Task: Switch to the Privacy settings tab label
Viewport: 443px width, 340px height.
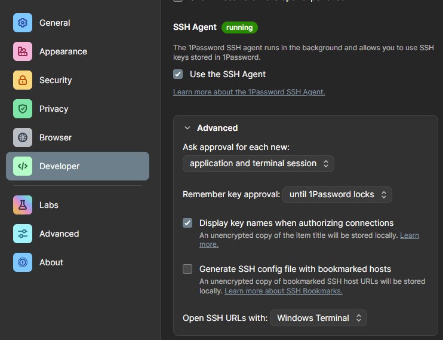Action: 54,109
